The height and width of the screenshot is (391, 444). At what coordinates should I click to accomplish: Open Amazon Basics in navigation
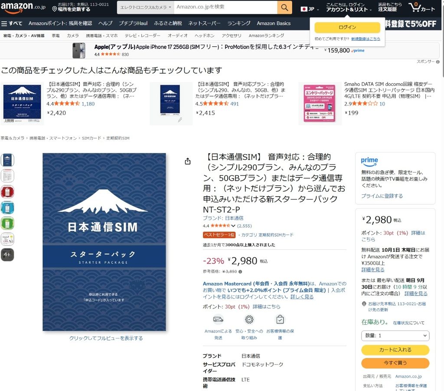point(274,23)
